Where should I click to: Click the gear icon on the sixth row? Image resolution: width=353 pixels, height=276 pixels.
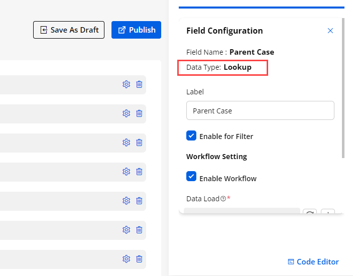[126, 230]
